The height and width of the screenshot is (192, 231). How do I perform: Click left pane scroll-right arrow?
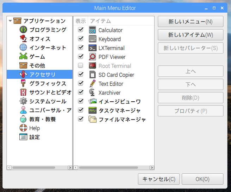coord(70,168)
